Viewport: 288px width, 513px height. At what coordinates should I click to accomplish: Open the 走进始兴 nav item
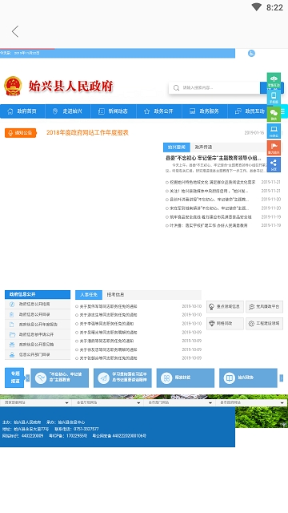pos(68,111)
